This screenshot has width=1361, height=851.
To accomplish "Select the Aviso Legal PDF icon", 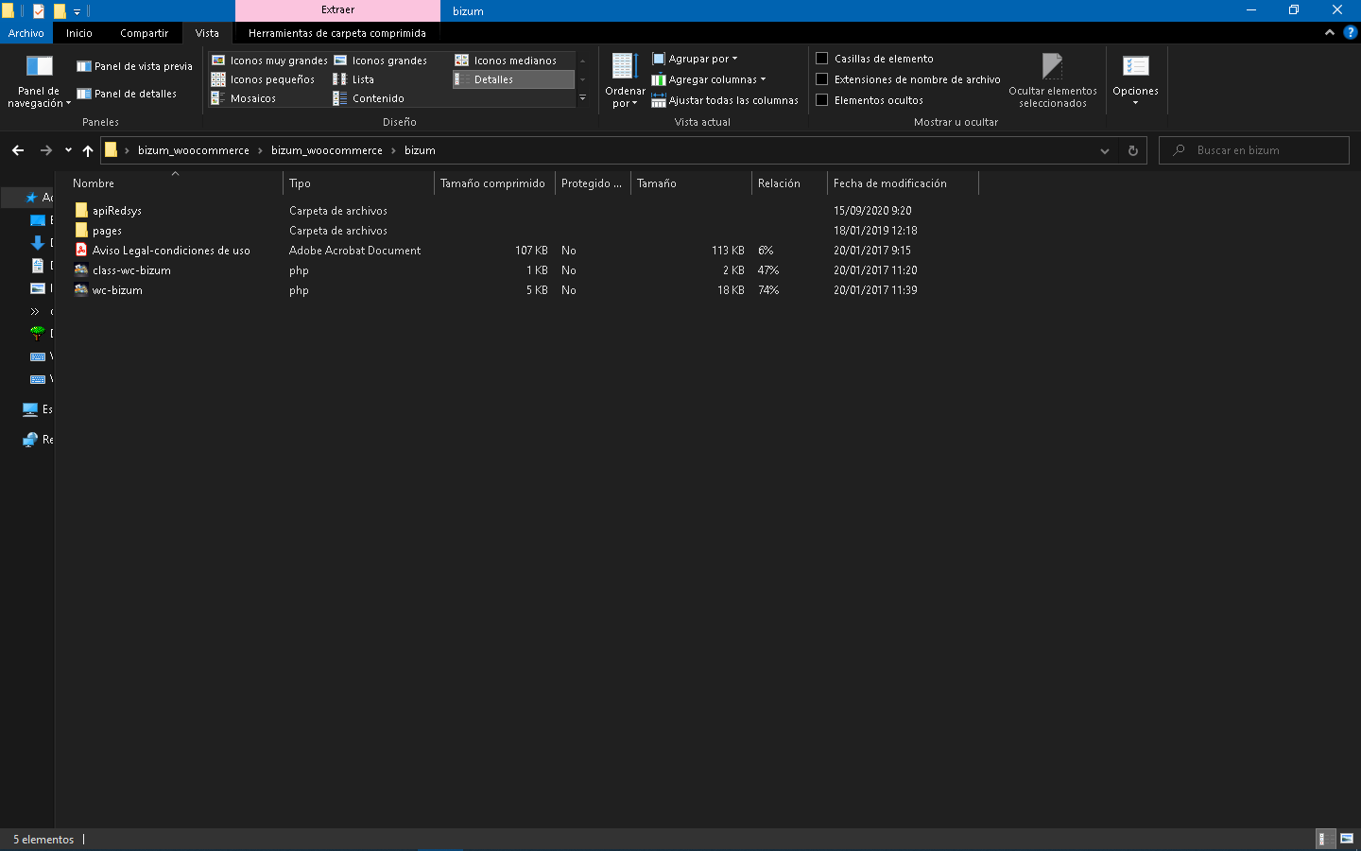I will (81, 250).
